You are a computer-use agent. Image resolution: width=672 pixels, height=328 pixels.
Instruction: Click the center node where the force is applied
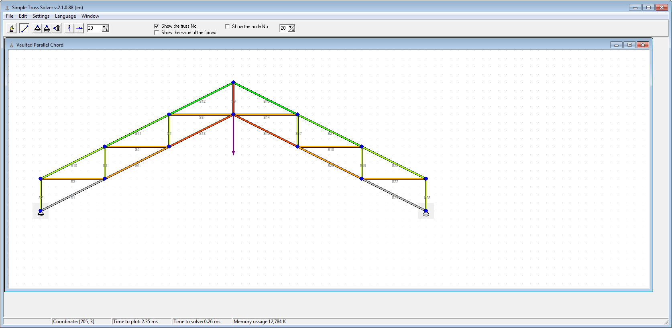point(233,114)
